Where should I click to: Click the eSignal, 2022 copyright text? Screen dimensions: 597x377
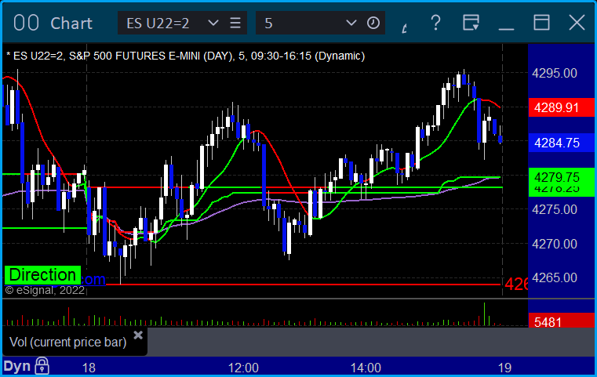45,290
